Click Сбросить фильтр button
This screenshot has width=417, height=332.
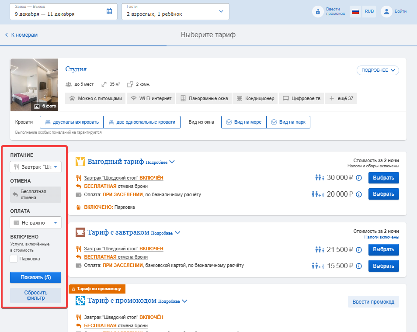(36, 295)
